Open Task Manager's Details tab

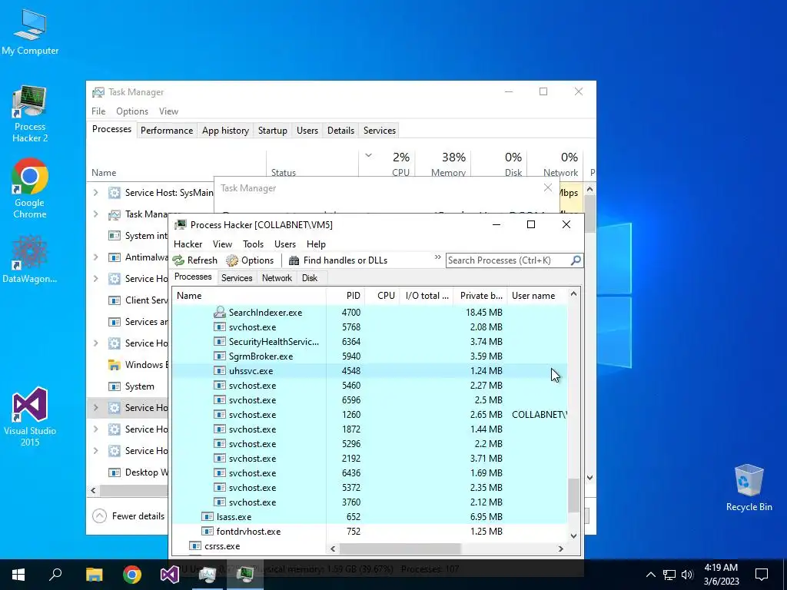click(x=340, y=131)
